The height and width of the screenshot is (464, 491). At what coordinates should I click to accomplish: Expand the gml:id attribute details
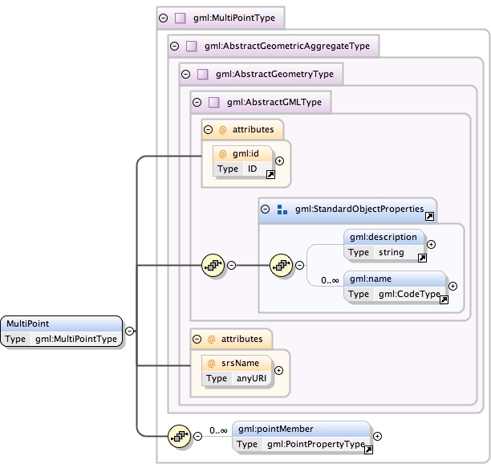[279, 161]
